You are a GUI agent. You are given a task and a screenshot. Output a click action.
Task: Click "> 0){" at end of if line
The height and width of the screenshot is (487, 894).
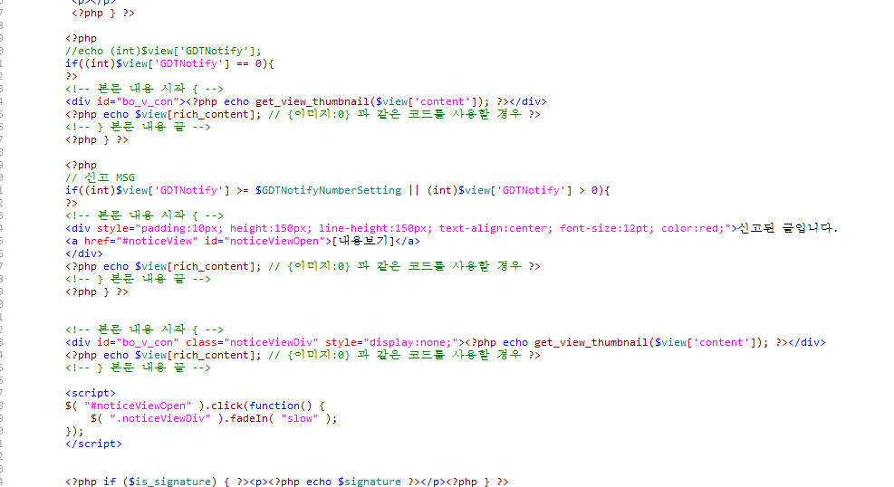coord(594,190)
